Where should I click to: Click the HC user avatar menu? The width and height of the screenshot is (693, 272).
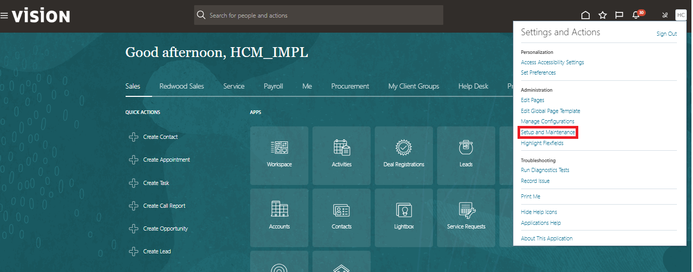681,15
